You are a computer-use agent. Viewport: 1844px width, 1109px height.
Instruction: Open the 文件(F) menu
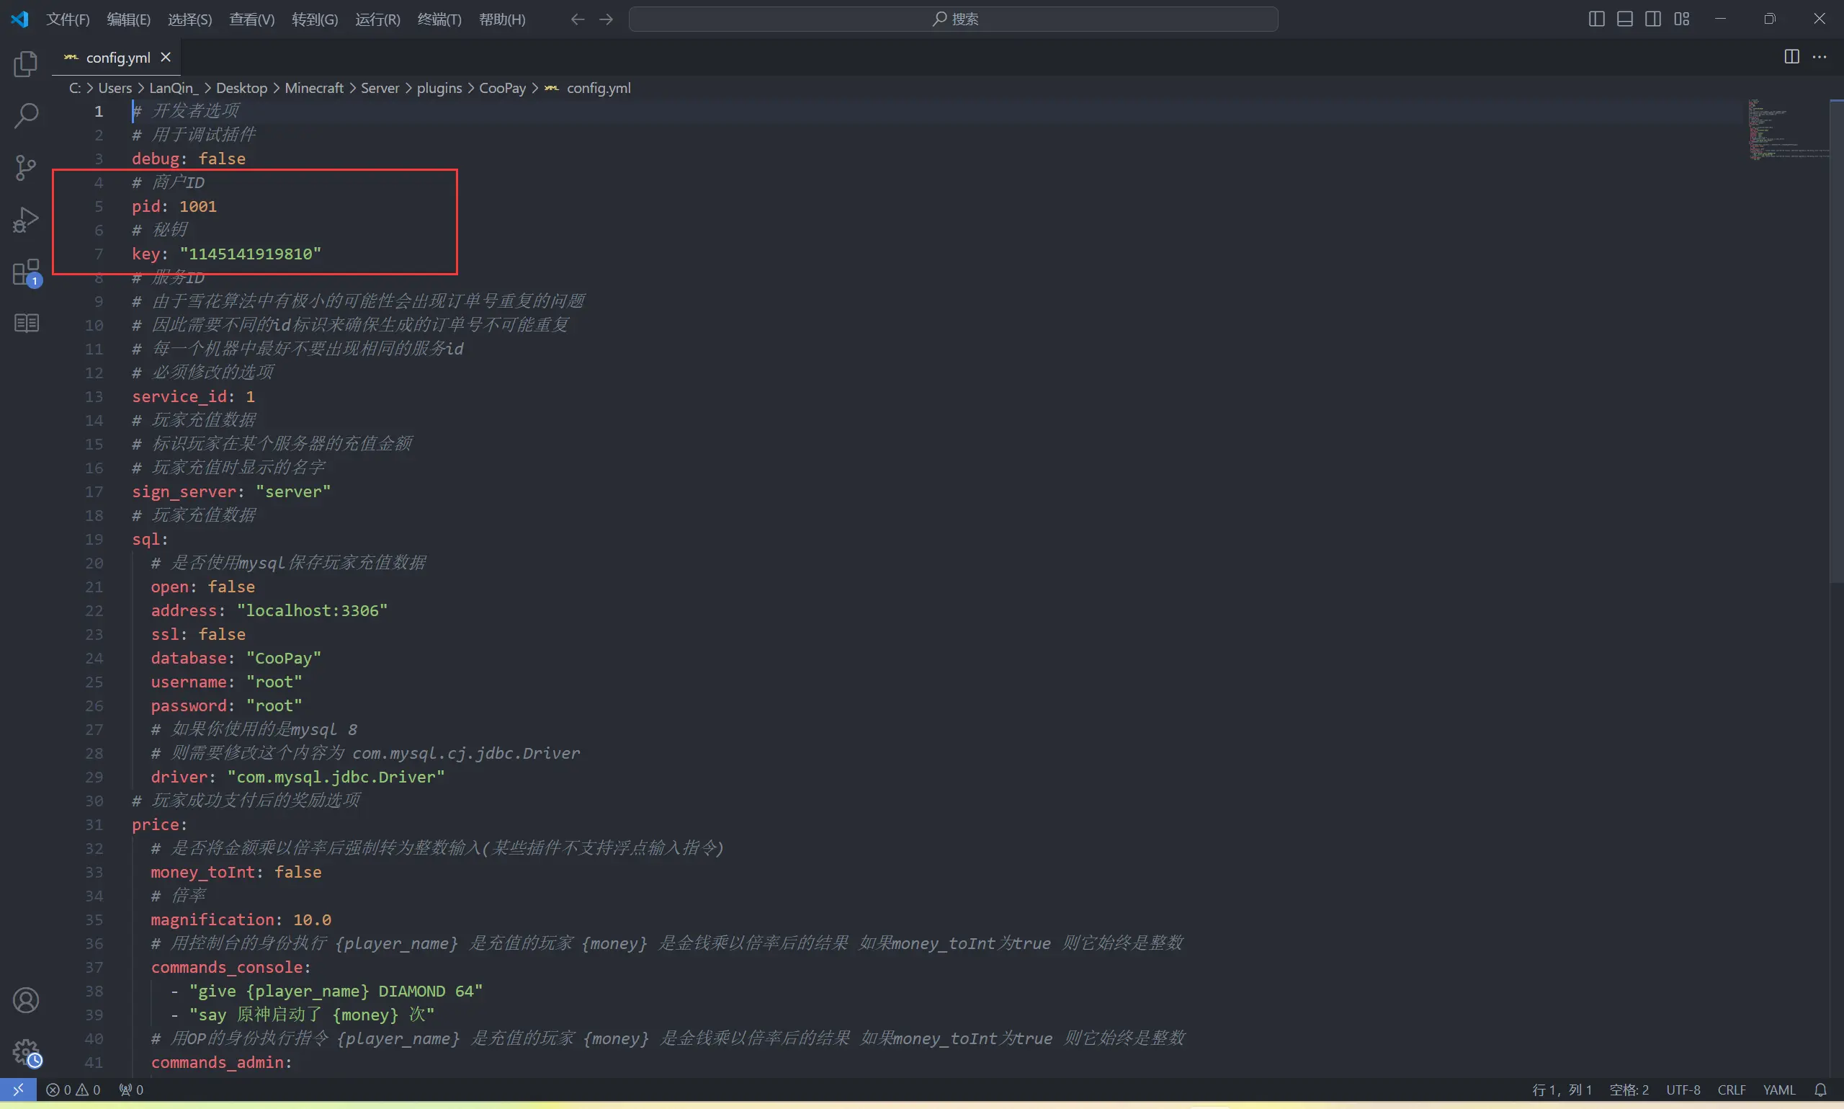point(67,19)
